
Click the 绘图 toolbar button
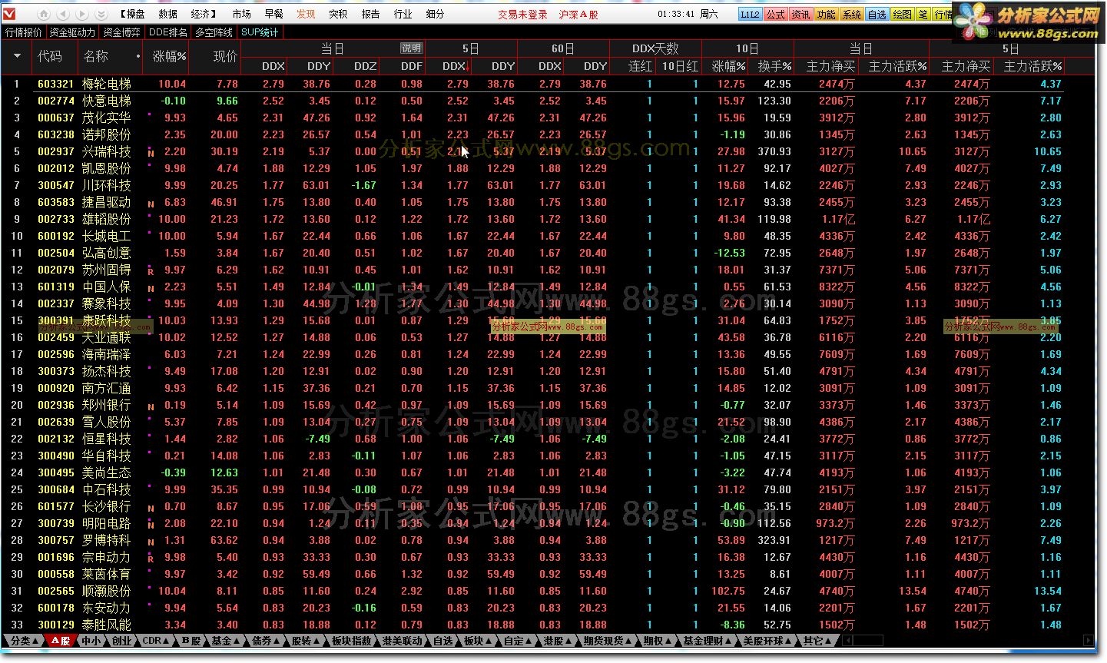tap(903, 14)
